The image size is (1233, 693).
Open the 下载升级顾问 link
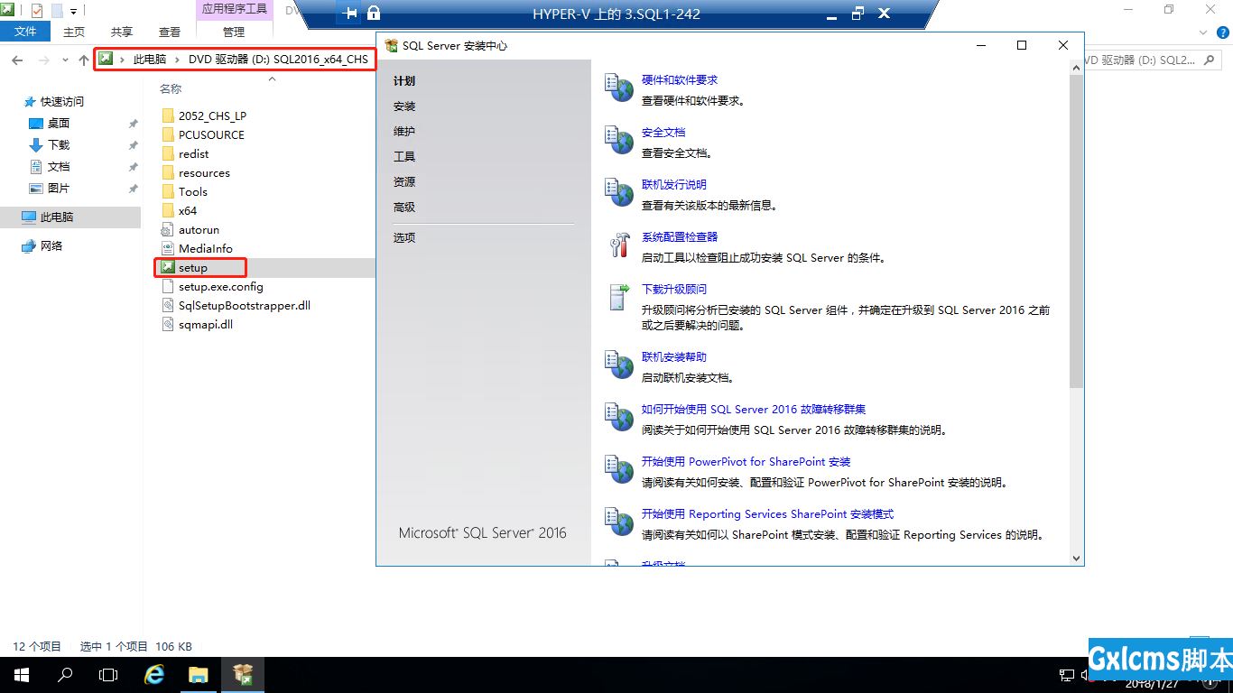674,290
